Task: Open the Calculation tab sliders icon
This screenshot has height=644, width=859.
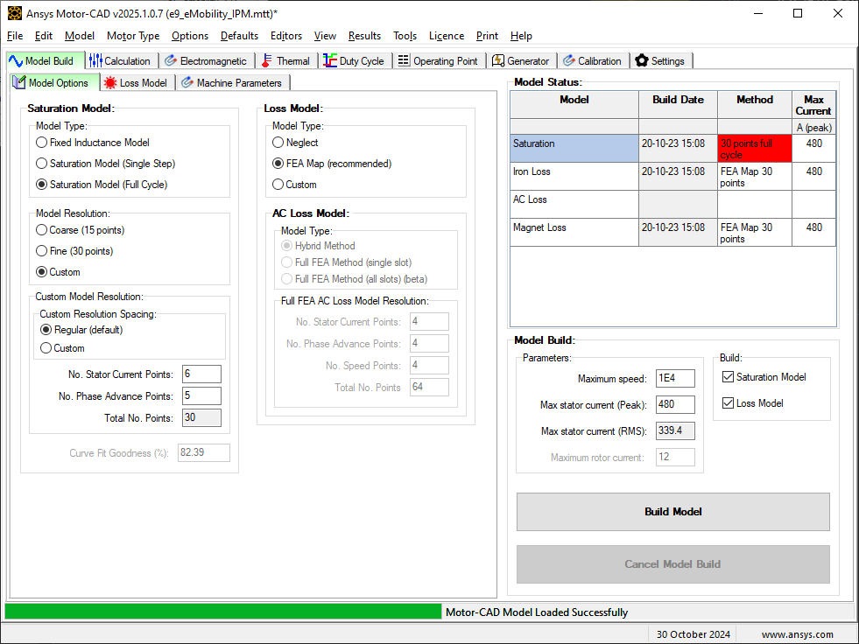Action: [x=95, y=60]
